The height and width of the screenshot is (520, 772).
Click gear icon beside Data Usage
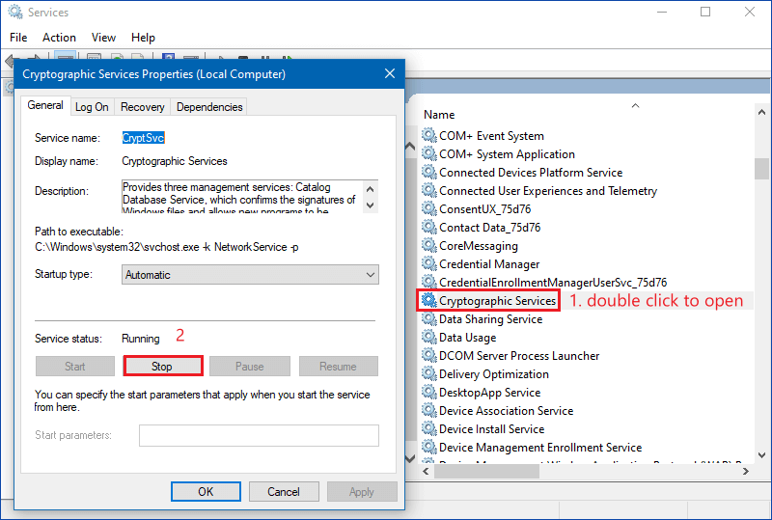(x=429, y=337)
